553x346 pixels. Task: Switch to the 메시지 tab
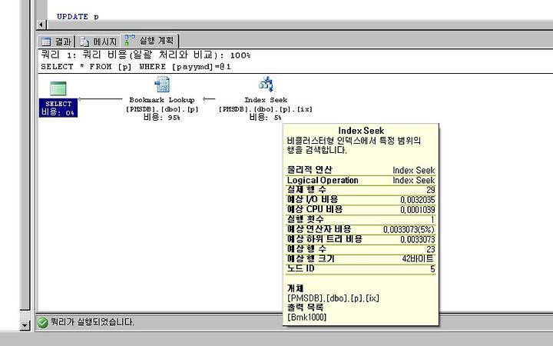coord(98,42)
